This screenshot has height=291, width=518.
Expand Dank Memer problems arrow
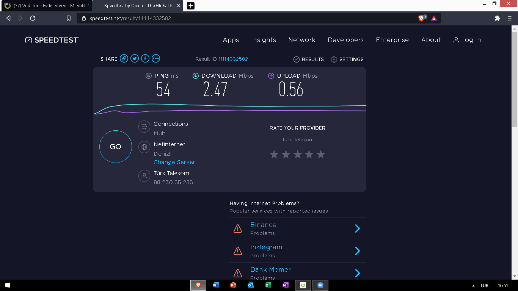[x=357, y=273]
